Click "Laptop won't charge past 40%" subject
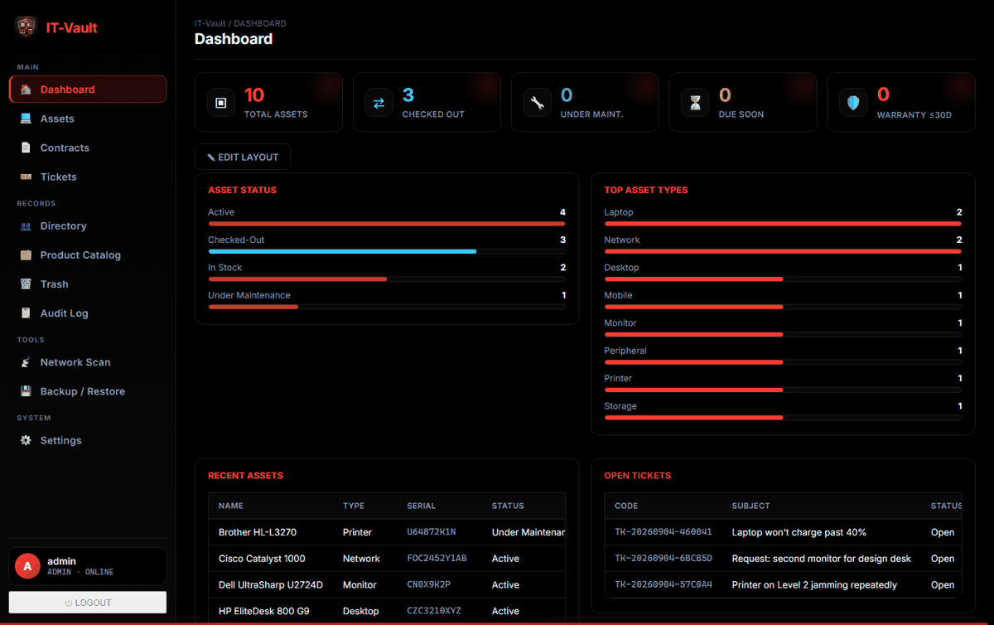 (799, 532)
